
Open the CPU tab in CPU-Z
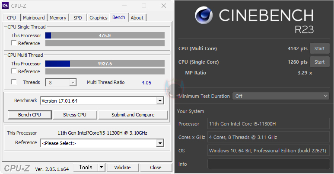11,18
